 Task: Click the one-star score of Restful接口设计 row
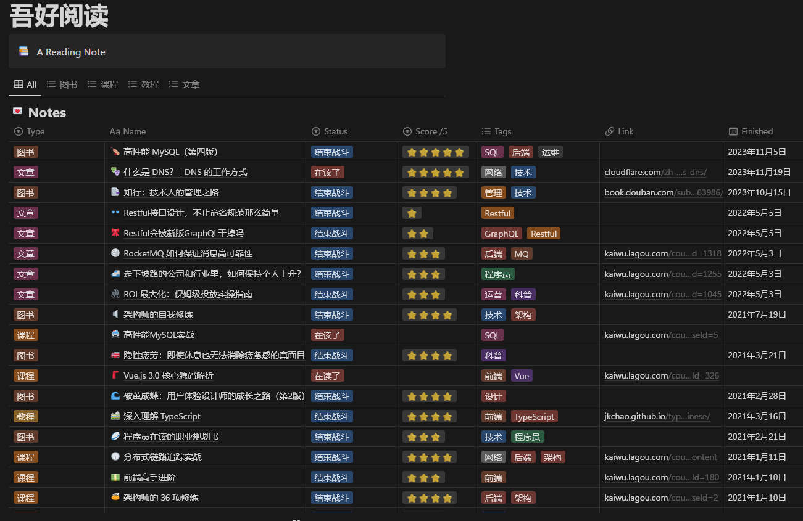412,213
